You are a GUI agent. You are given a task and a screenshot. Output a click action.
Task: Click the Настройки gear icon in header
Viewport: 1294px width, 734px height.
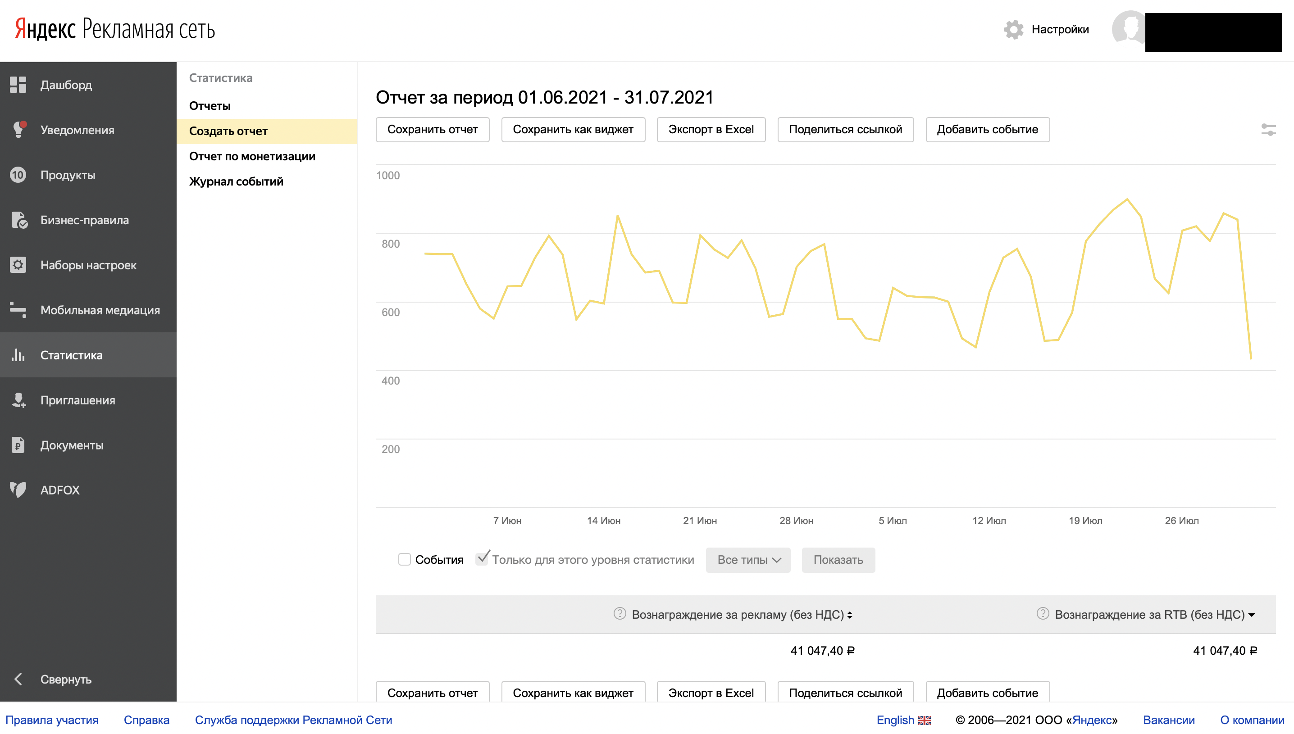click(1013, 29)
